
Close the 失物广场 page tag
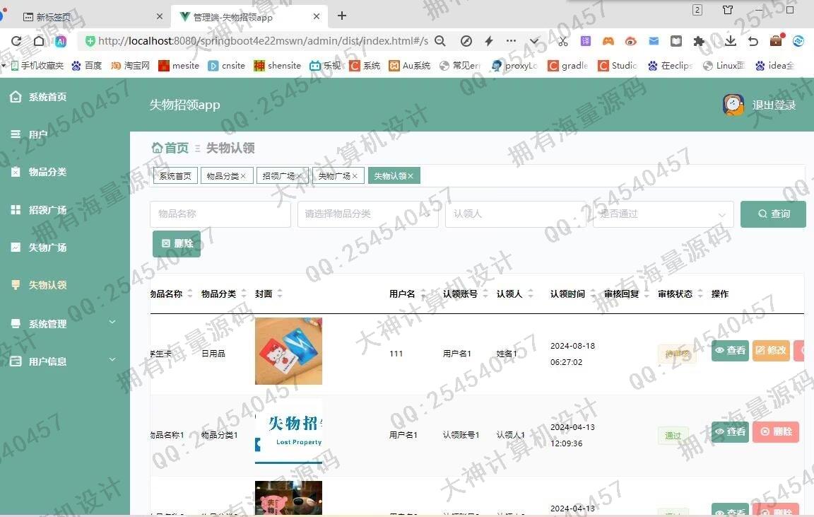[355, 176]
